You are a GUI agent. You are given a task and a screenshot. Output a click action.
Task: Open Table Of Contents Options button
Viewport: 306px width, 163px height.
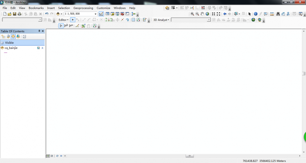(x=24, y=36)
